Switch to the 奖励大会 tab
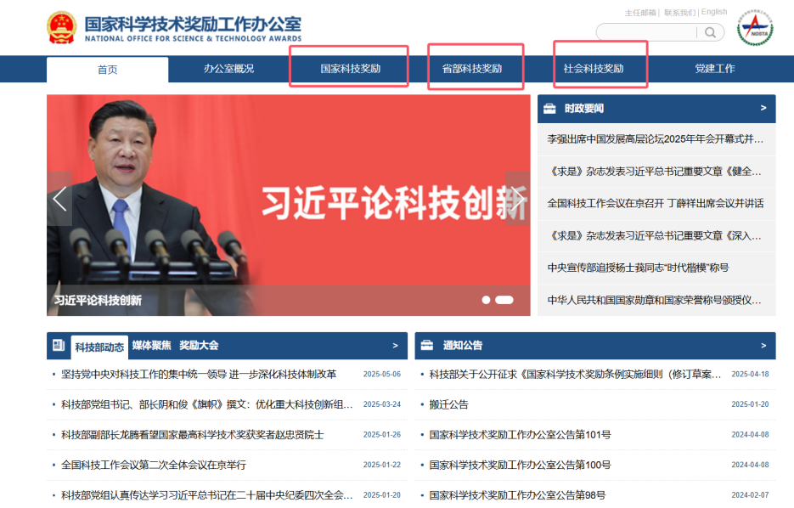794x508 pixels. [199, 345]
